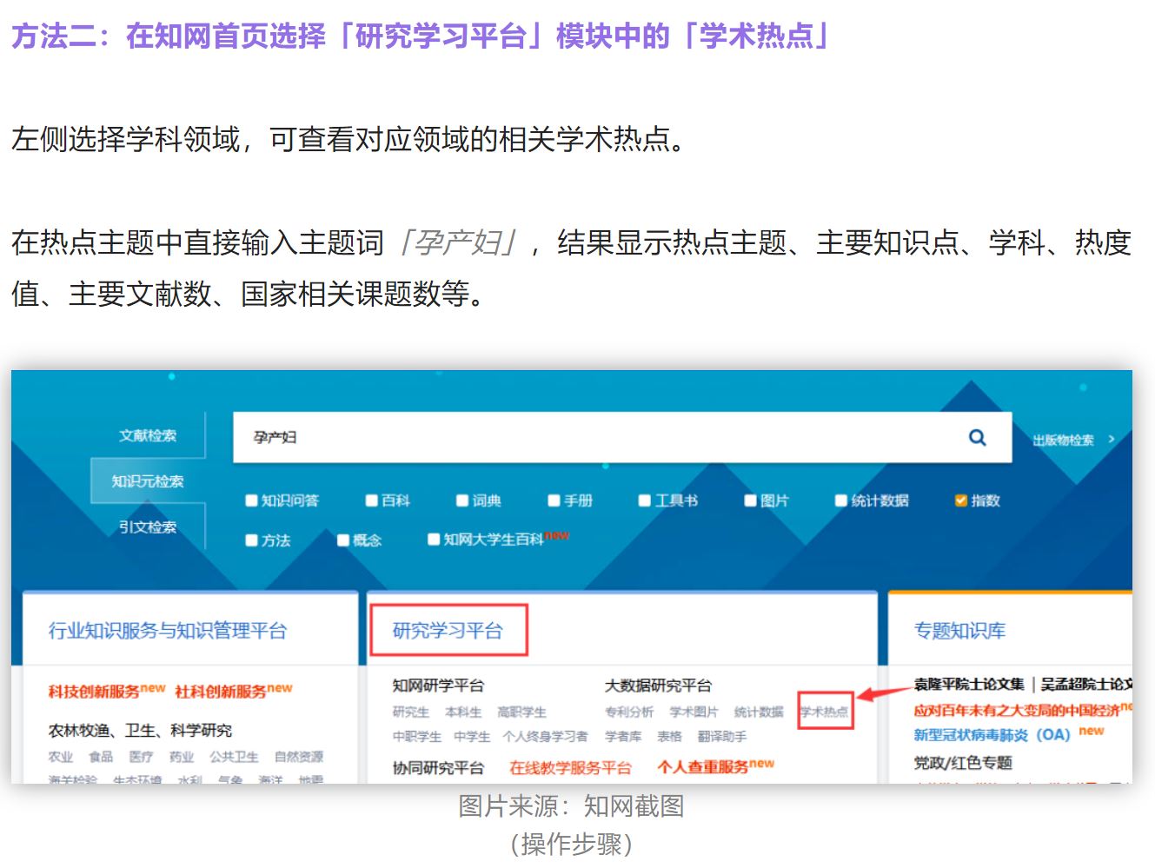Tick the 手册 checkbox
This screenshot has width=1155, height=868.
pos(554,500)
